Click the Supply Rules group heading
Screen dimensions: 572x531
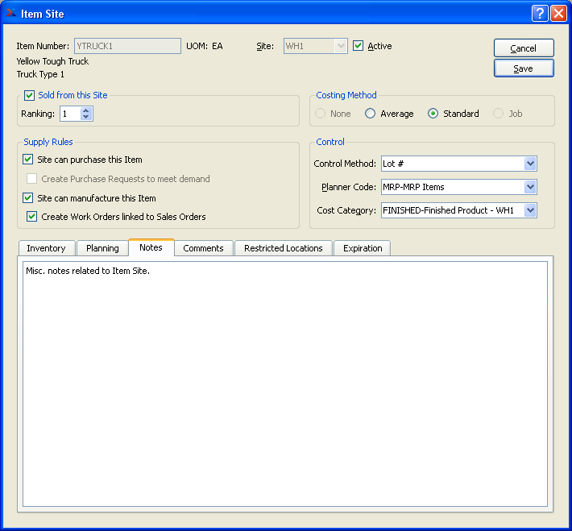(48, 142)
